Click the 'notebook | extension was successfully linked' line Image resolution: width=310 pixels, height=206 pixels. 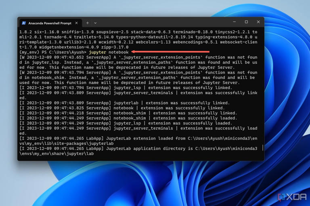122,108
